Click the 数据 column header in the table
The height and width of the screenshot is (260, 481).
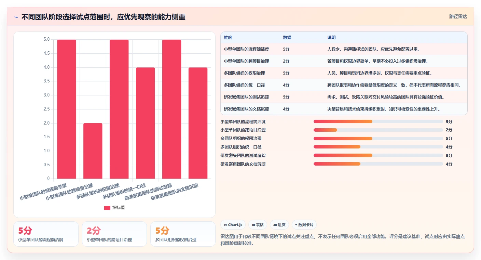[287, 38]
